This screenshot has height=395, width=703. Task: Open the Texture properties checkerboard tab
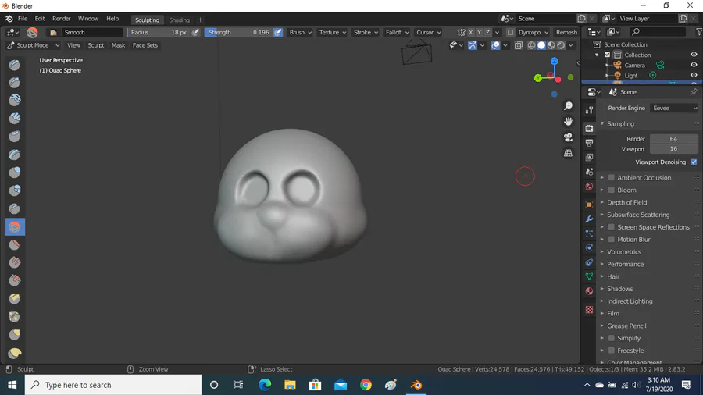tap(589, 309)
